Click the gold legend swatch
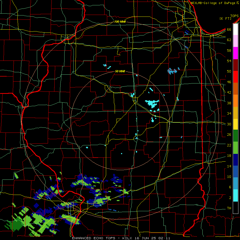 tap(235, 113)
